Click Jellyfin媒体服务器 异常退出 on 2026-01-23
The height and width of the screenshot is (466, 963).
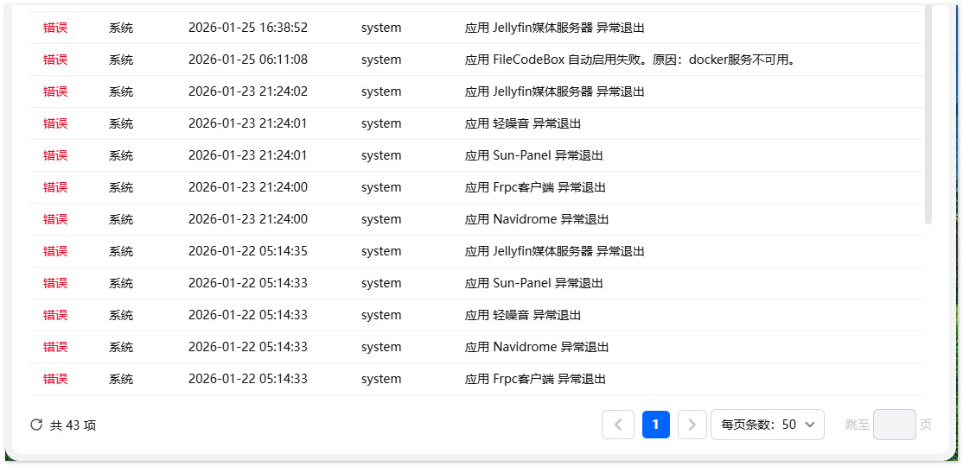555,91
